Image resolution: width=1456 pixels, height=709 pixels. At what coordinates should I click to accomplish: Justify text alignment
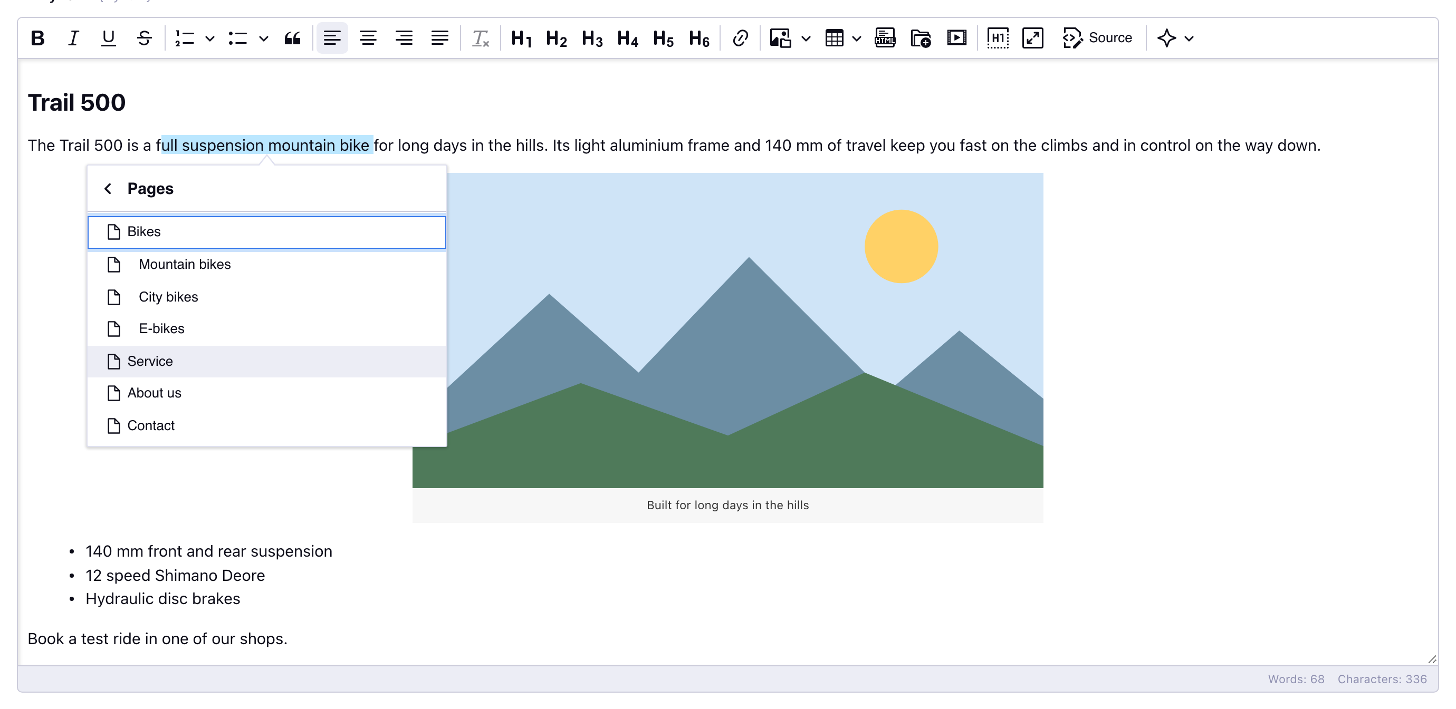pyautogui.click(x=440, y=38)
